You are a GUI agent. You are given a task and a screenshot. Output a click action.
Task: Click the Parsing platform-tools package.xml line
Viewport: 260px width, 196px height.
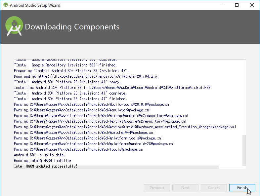coord(88,138)
